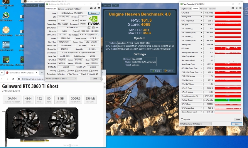This screenshot has width=248, height=148.
Task: Toggle the DirectML checkbox
Action: click(90, 70)
